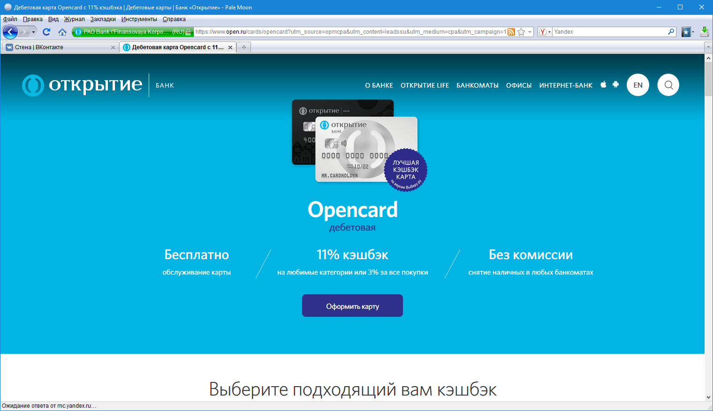Click the Бесплатно text

tap(197, 254)
